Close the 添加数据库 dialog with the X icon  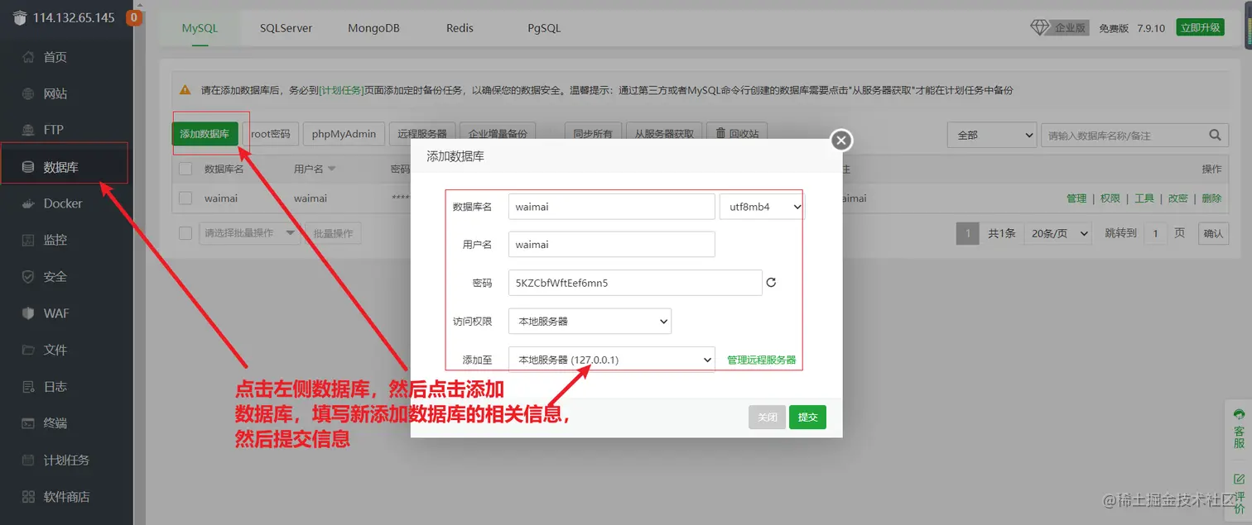pos(841,141)
